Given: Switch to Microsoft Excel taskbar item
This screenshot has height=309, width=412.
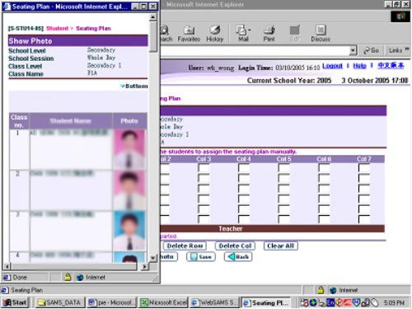Looking at the screenshot, I should click(163, 302).
